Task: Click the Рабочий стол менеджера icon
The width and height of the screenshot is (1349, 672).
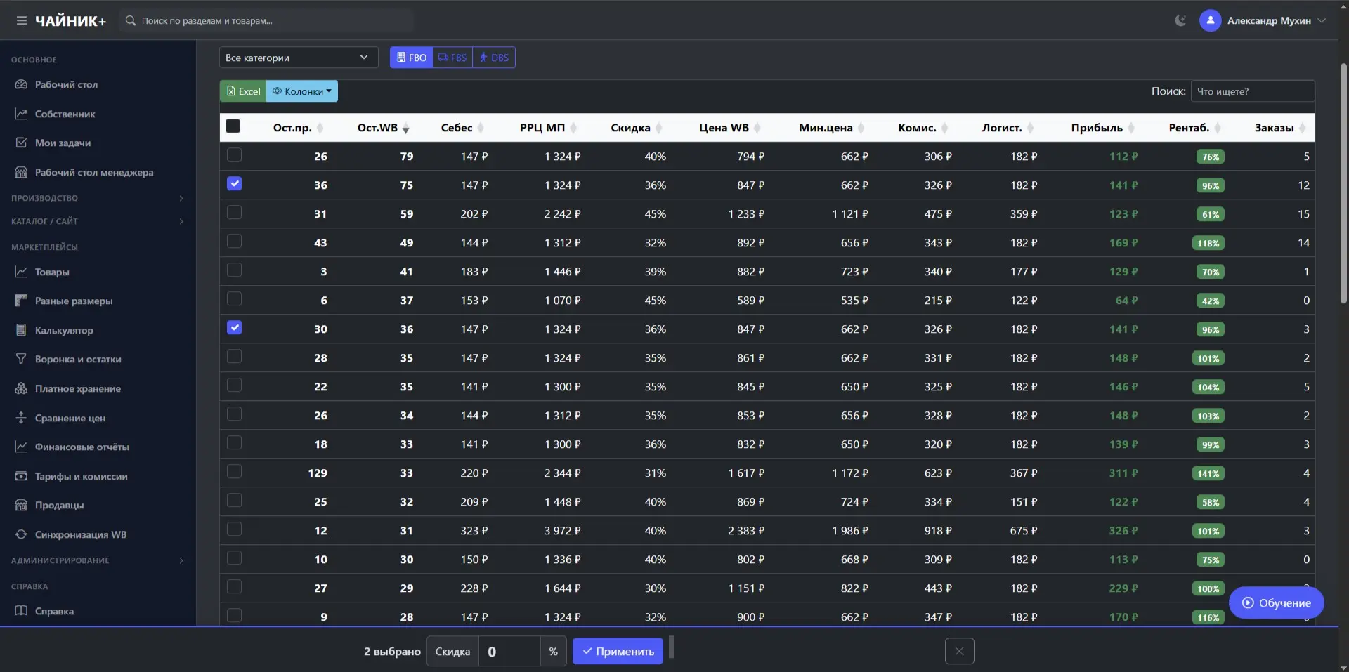Action: (x=21, y=172)
